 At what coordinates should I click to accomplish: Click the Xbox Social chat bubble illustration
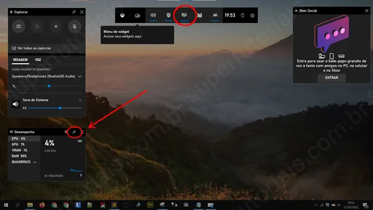tap(332, 34)
